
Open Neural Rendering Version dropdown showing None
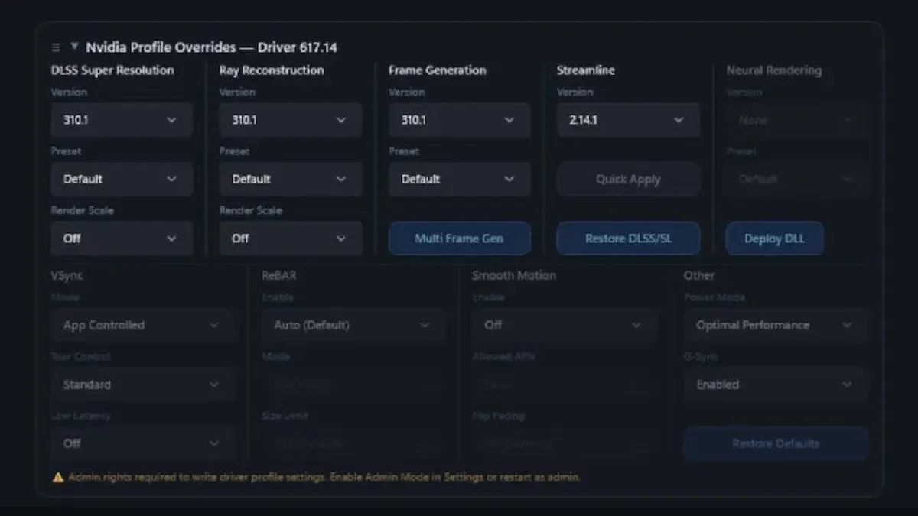pos(796,120)
